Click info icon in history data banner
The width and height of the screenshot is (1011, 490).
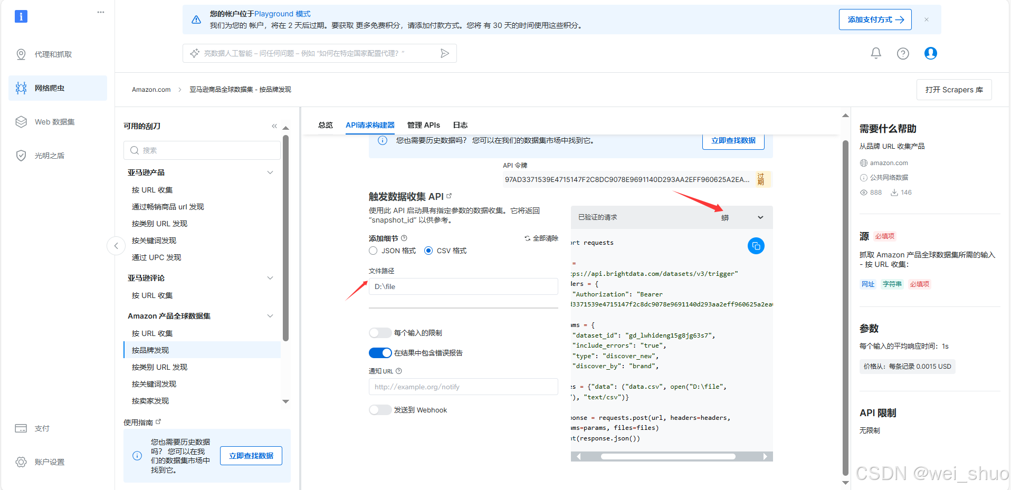pos(383,140)
